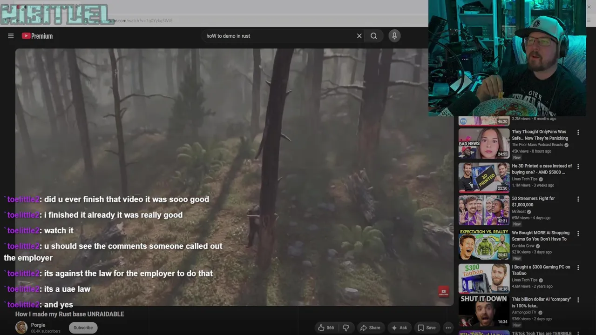Go to YouTube Premium home logo
596x335 pixels.
(x=37, y=36)
